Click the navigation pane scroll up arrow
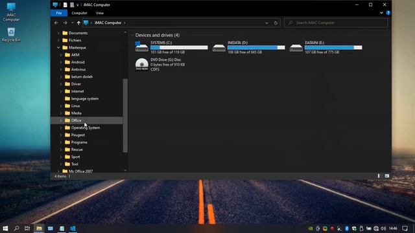This screenshot has width=415, height=233. [x=125, y=32]
